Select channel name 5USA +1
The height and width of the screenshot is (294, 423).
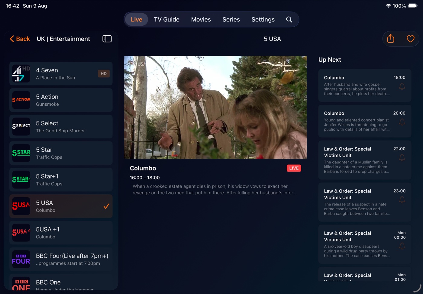pyautogui.click(x=48, y=229)
